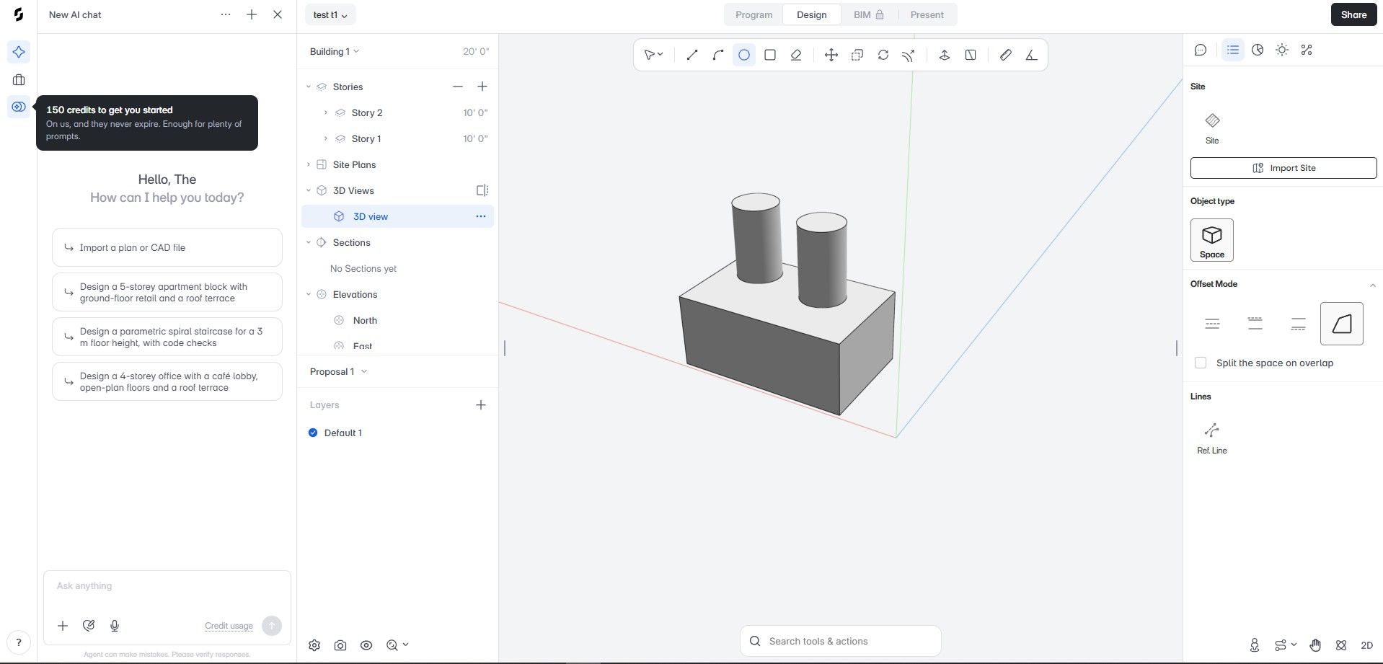Viewport: 1383px width, 664px height.
Task: Expand the Site Plans section
Action: tap(309, 164)
